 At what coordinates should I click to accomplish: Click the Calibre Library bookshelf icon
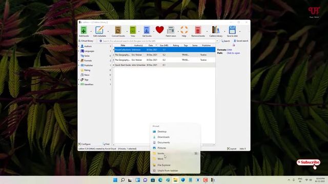[x=216, y=30]
